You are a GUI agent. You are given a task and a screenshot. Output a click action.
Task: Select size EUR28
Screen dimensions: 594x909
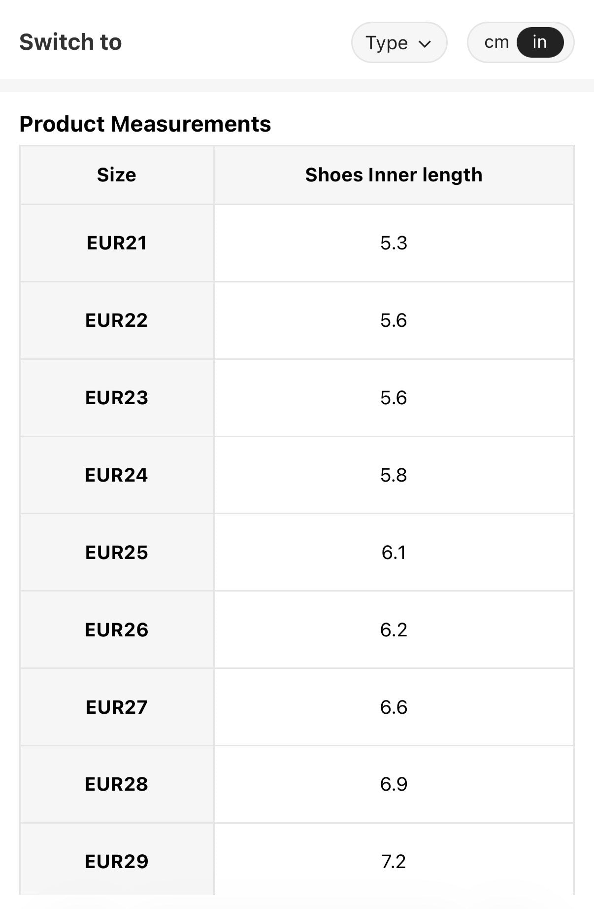click(x=117, y=785)
